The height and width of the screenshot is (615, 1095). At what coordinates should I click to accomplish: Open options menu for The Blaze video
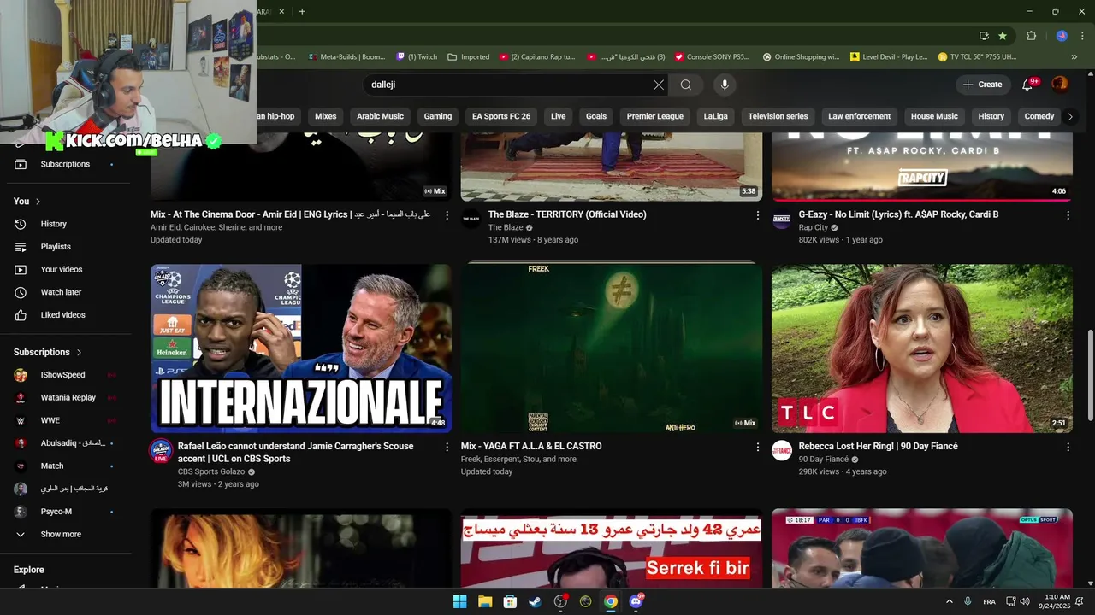point(757,215)
